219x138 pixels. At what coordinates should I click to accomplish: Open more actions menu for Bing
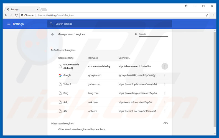pyautogui.click(x=165, y=93)
